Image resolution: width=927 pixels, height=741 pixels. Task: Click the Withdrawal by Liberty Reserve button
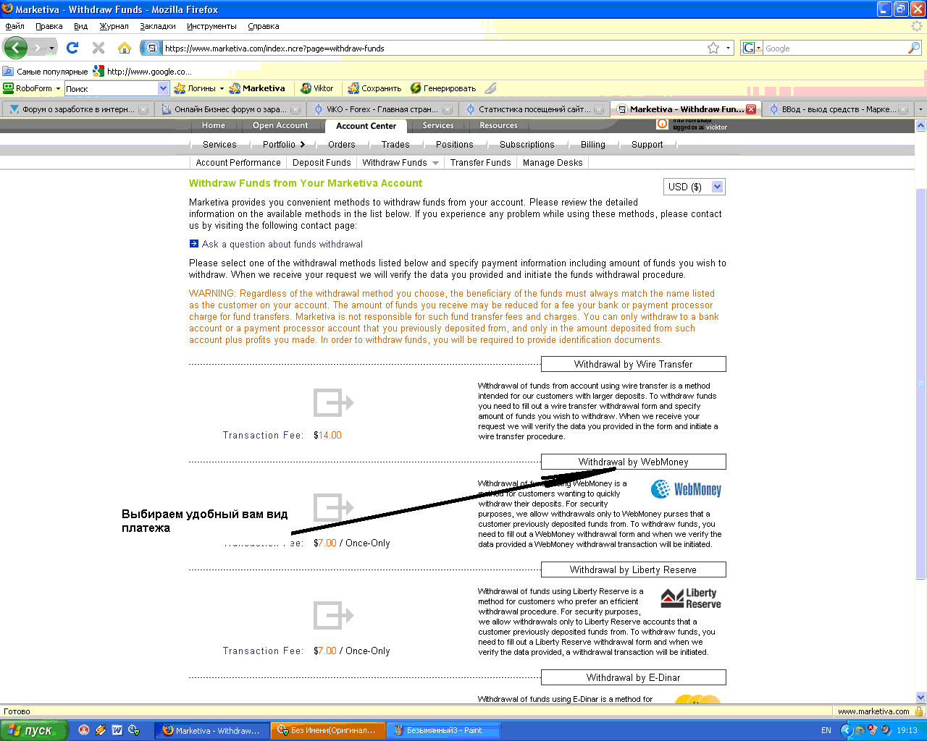pyautogui.click(x=633, y=569)
